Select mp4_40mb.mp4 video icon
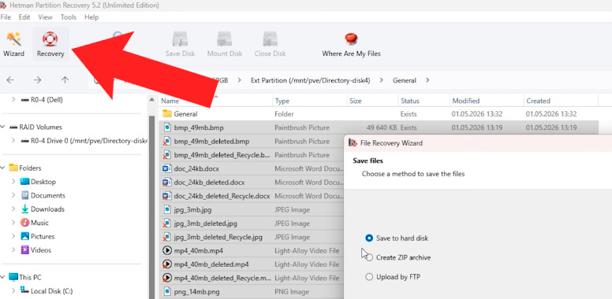 click(x=167, y=250)
